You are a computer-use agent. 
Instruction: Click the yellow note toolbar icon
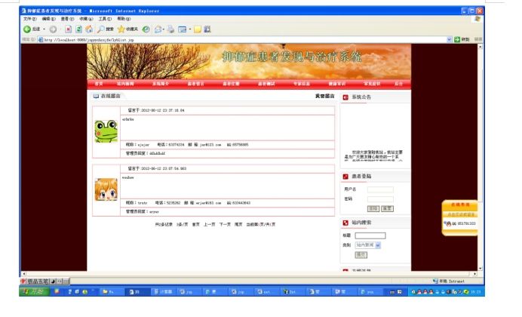click(198, 29)
